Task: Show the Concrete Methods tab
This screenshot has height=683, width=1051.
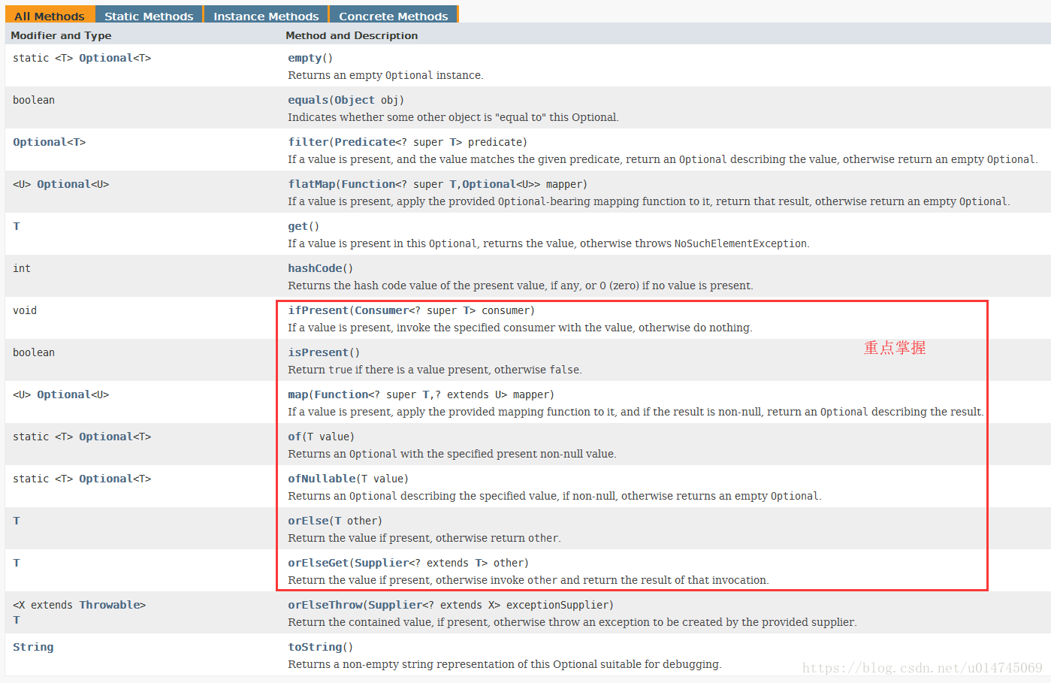Action: pos(394,16)
